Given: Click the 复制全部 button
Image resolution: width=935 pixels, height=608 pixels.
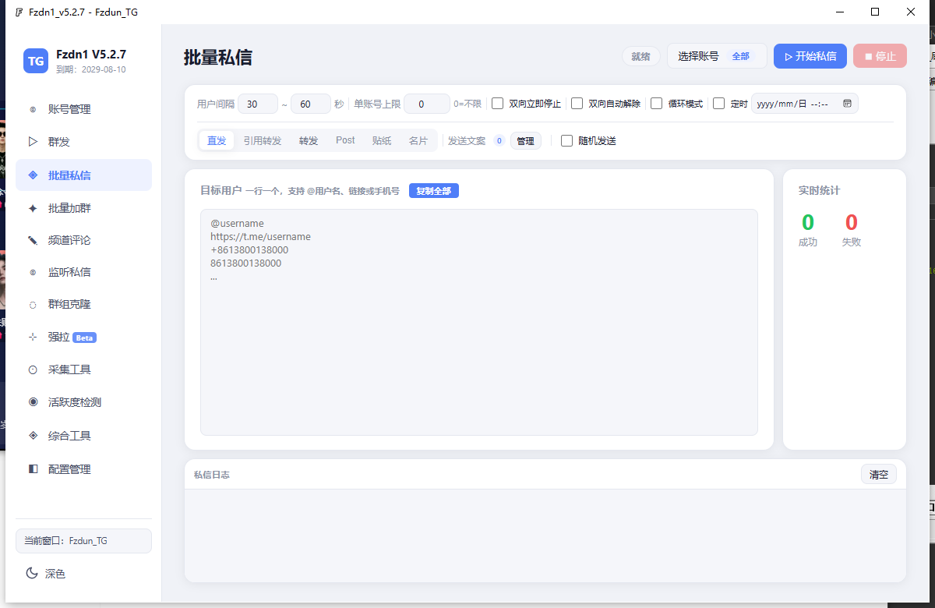Looking at the screenshot, I should pos(434,191).
